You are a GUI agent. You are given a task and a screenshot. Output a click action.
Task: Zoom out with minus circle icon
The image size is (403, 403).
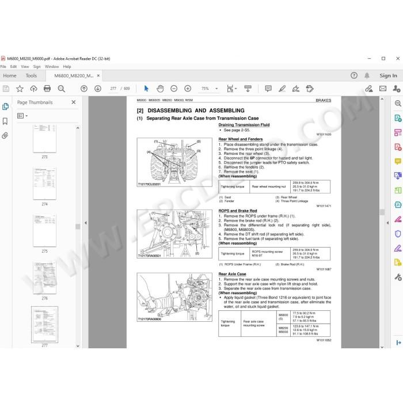tap(174, 89)
